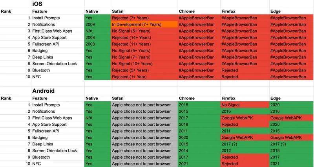
Task: Select Android Chrome '2021' NFC cell
Action: click(x=199, y=164)
